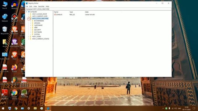Open the Recycle Bin
Screen dimensions: 198x111
[5, 31]
